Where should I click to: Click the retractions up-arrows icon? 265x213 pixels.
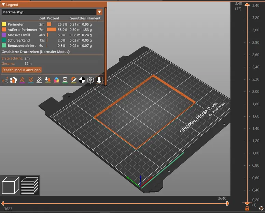tap(22, 80)
